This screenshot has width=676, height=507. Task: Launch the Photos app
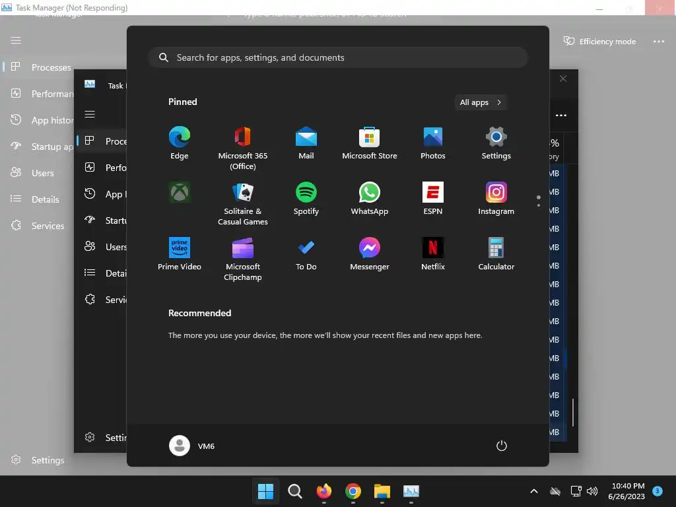(x=433, y=143)
